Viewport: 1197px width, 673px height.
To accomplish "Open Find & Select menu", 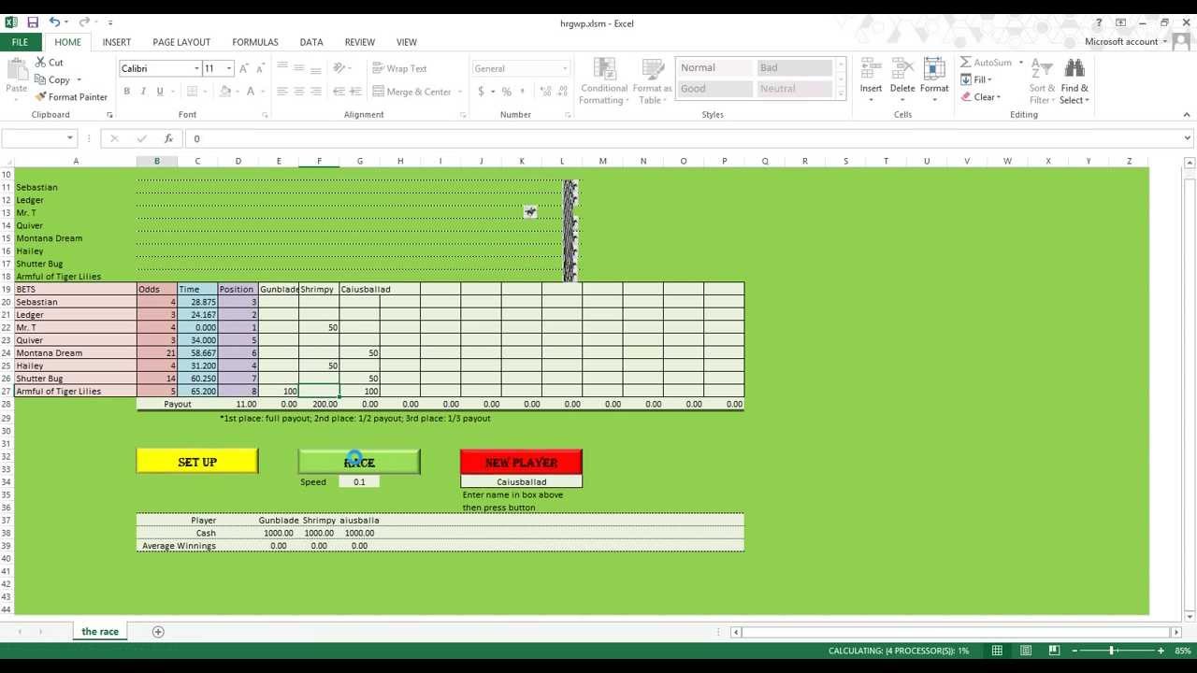I will click(1074, 82).
